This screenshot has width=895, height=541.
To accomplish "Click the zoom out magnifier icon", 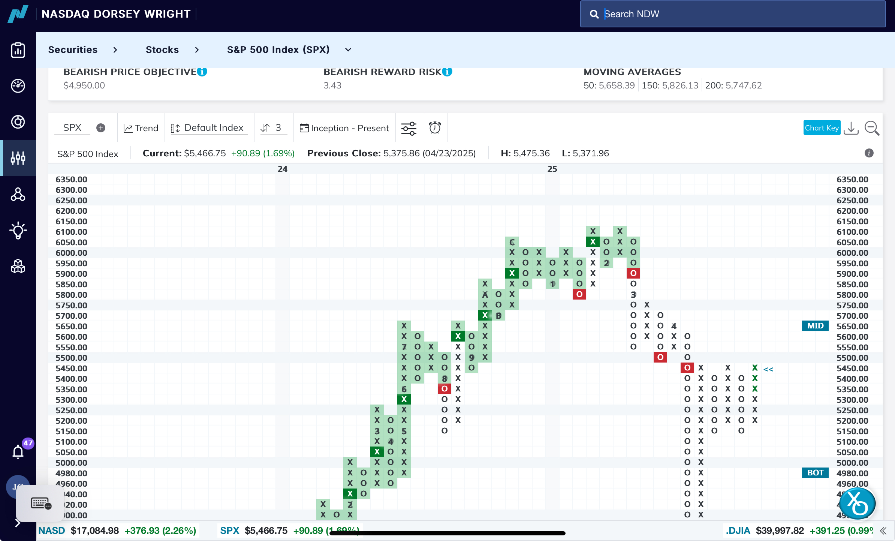I will [872, 128].
